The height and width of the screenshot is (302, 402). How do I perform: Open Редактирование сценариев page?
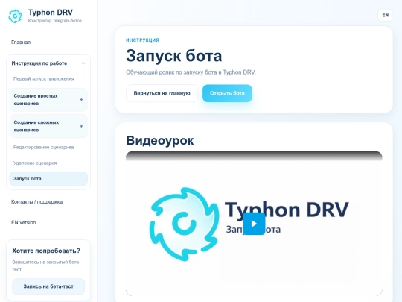click(44, 147)
